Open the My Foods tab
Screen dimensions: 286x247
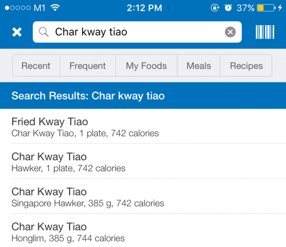146,66
